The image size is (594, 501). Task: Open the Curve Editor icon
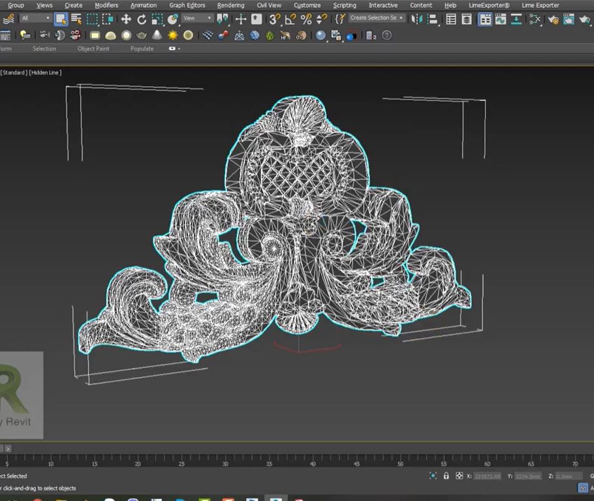(501, 19)
